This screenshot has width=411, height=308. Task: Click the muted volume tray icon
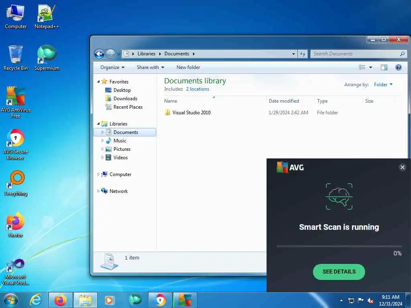(370, 300)
